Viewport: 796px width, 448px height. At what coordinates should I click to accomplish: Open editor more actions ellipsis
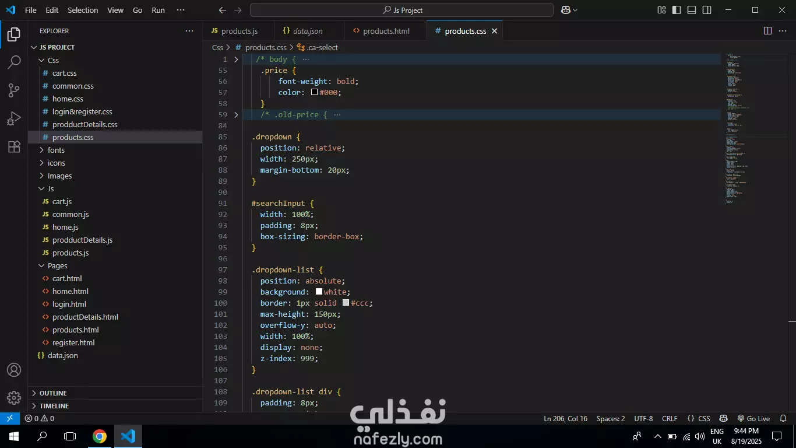783,31
